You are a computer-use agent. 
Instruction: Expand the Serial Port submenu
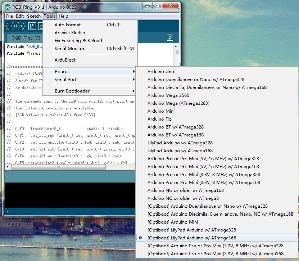90,79
